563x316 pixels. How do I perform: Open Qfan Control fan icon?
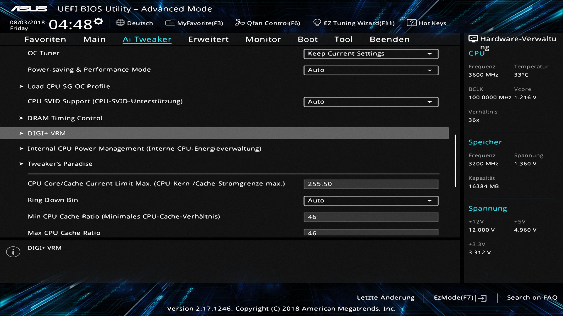240,23
